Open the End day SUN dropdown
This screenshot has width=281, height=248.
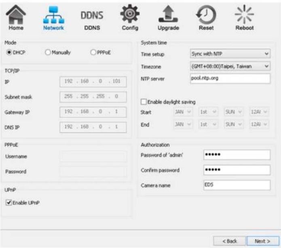click(x=234, y=124)
